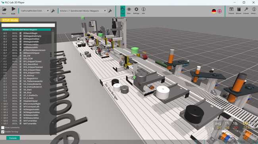This screenshot has height=144, width=258.
Task: Toggle force box for B2MagazineEmpty
Action: coord(21,36)
